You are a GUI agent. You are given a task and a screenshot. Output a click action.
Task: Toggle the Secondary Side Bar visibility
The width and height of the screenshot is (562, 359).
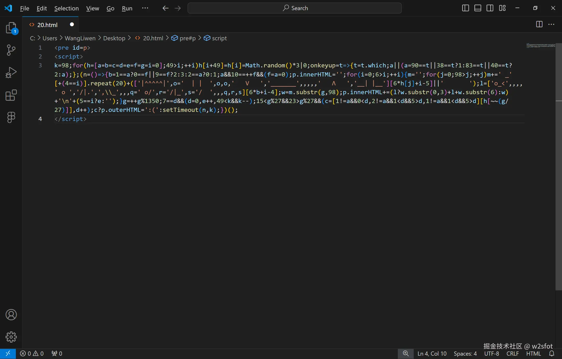point(490,8)
